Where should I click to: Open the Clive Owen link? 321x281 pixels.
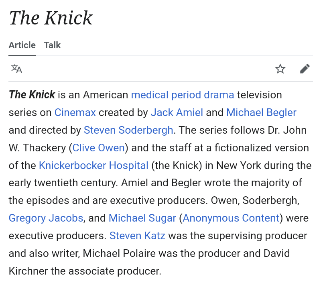point(99,148)
